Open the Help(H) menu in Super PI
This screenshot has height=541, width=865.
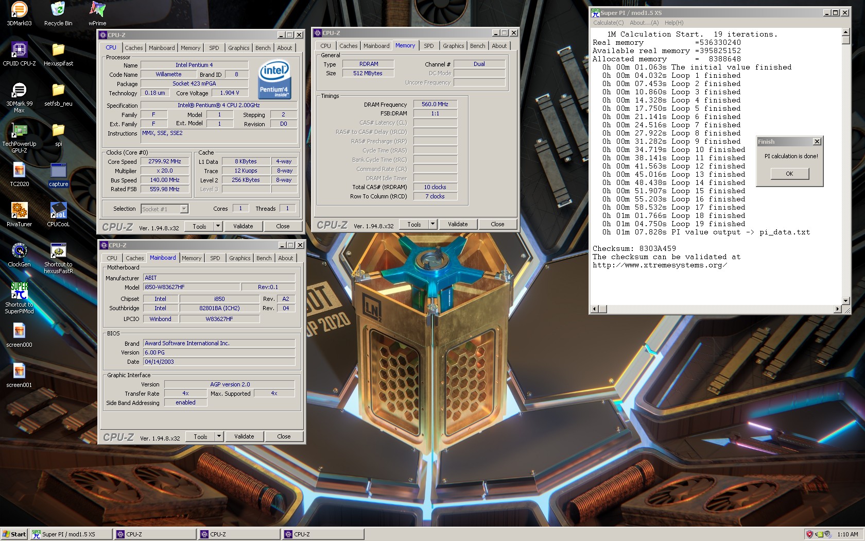point(674,23)
